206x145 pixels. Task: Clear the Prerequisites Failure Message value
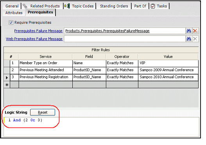coord(195,31)
